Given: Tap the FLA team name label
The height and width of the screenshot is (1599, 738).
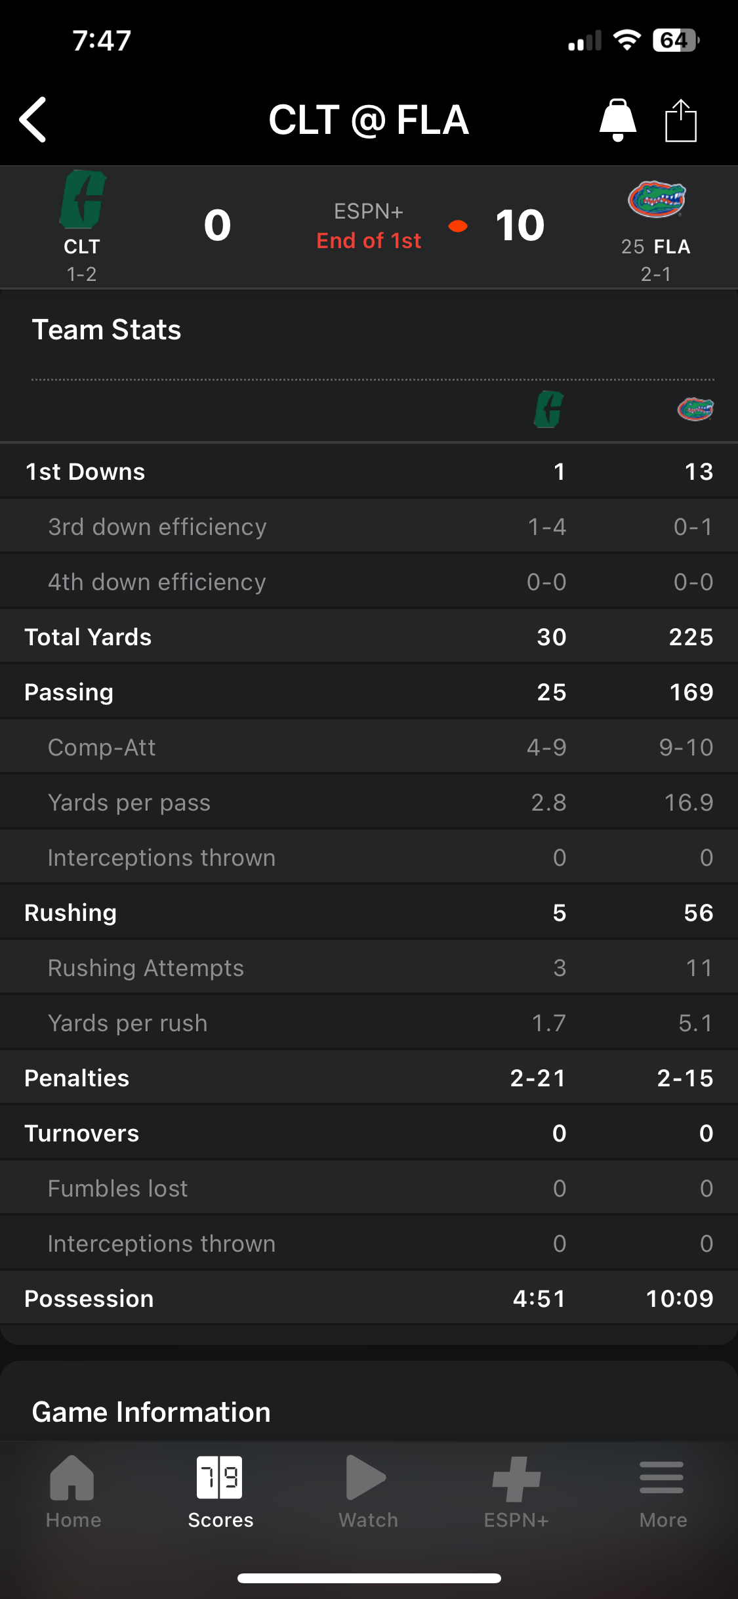Looking at the screenshot, I should click(x=672, y=247).
